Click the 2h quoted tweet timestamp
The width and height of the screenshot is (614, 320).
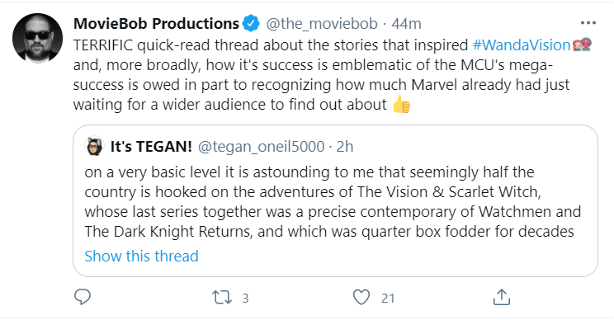(x=345, y=147)
